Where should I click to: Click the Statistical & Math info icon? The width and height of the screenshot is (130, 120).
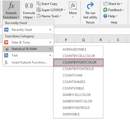pos(6,49)
